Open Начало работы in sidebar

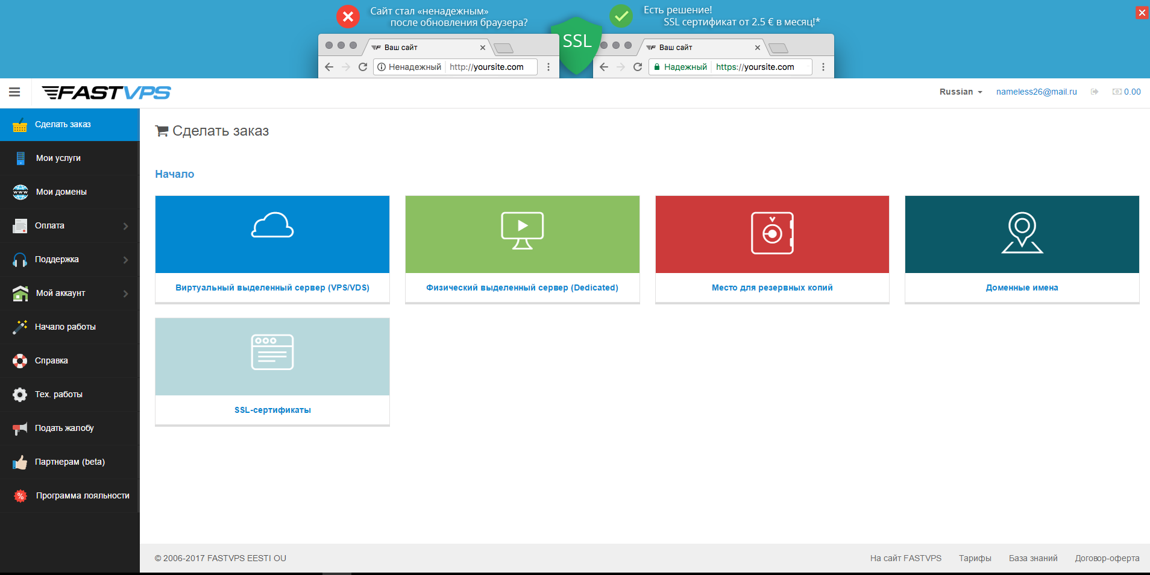pyautogui.click(x=70, y=327)
